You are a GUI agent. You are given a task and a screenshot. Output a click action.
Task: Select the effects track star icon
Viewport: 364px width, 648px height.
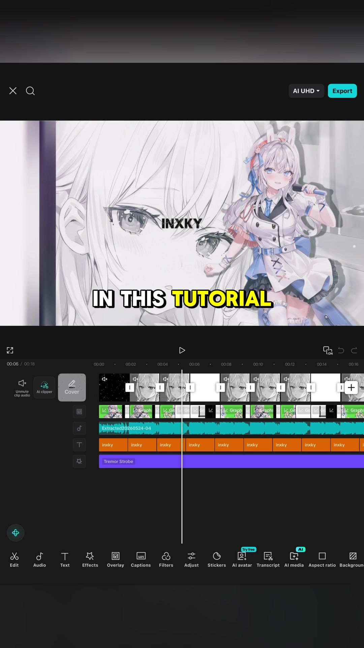[79, 461]
